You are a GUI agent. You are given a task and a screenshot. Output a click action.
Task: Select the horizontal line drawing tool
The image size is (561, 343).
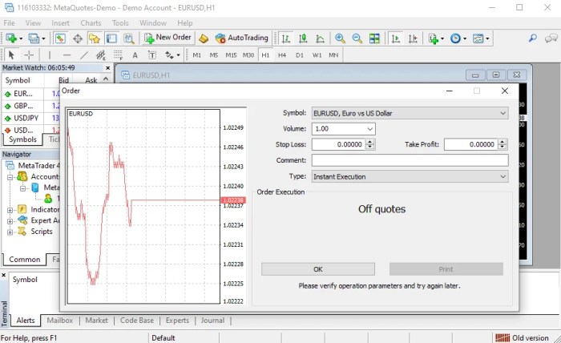pos(67,55)
